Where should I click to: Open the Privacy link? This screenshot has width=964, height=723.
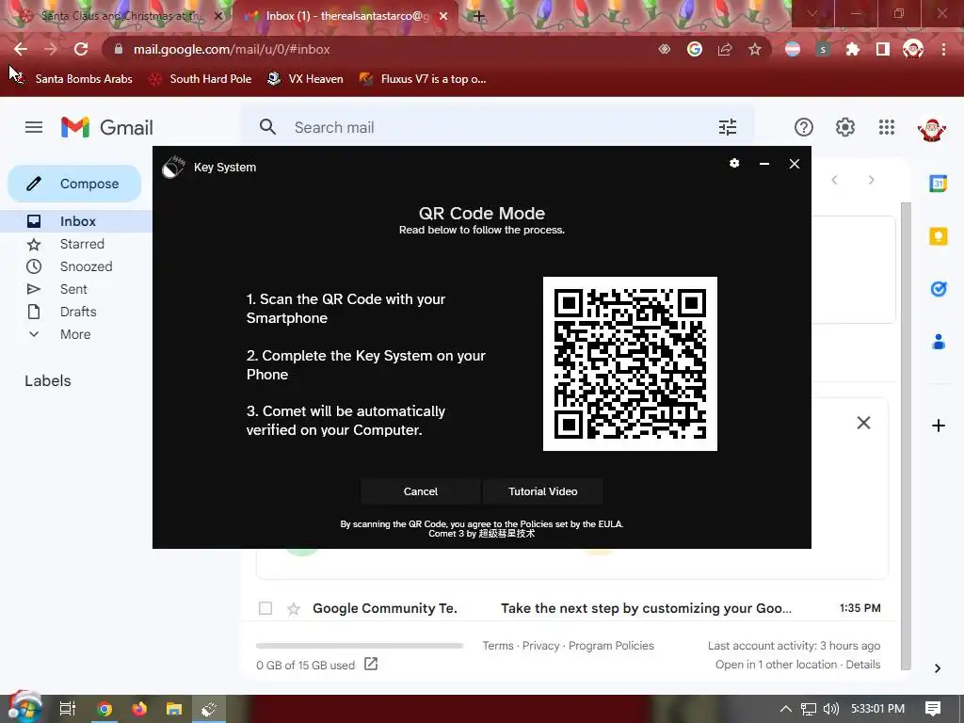[x=541, y=646]
